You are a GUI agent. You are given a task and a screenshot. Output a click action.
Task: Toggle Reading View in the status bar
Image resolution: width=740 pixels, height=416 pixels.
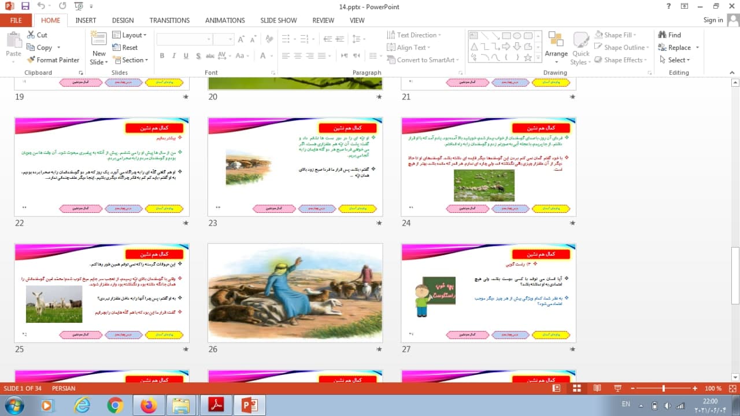[x=597, y=388]
